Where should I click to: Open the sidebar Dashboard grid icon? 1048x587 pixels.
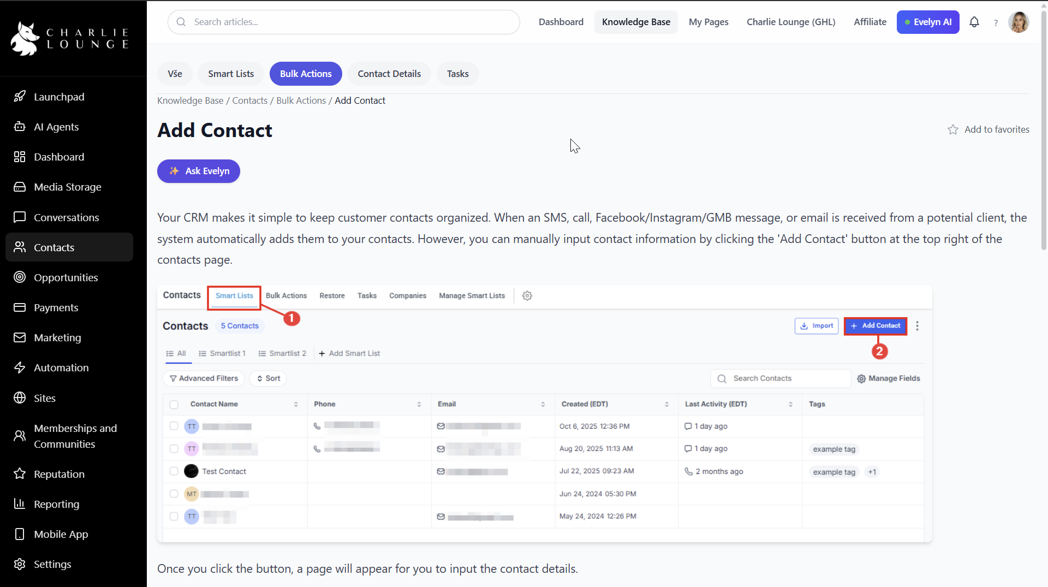click(20, 157)
